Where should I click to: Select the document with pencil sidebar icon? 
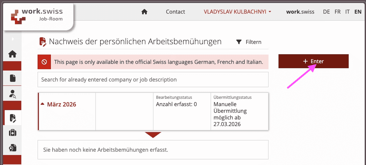coord(13,118)
